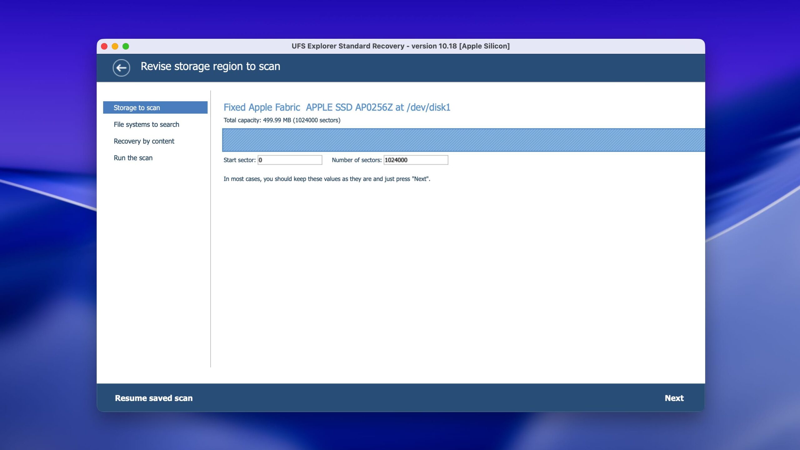
Task: Click the hint text about pressing Next
Action: [327, 179]
